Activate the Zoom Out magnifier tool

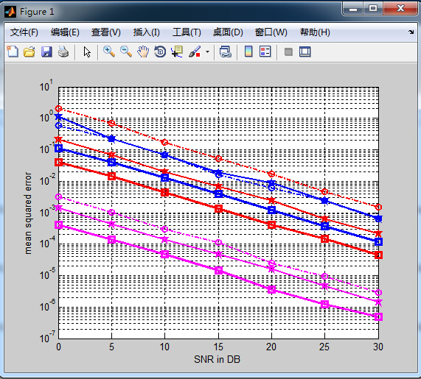126,52
